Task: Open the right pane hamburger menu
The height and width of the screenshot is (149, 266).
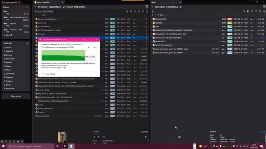Action: 153,7
